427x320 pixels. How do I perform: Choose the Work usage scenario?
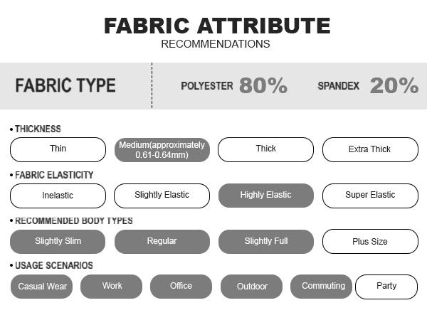click(112, 287)
